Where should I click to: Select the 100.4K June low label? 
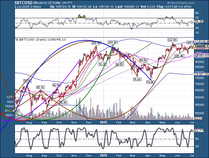[x=179, y=56]
